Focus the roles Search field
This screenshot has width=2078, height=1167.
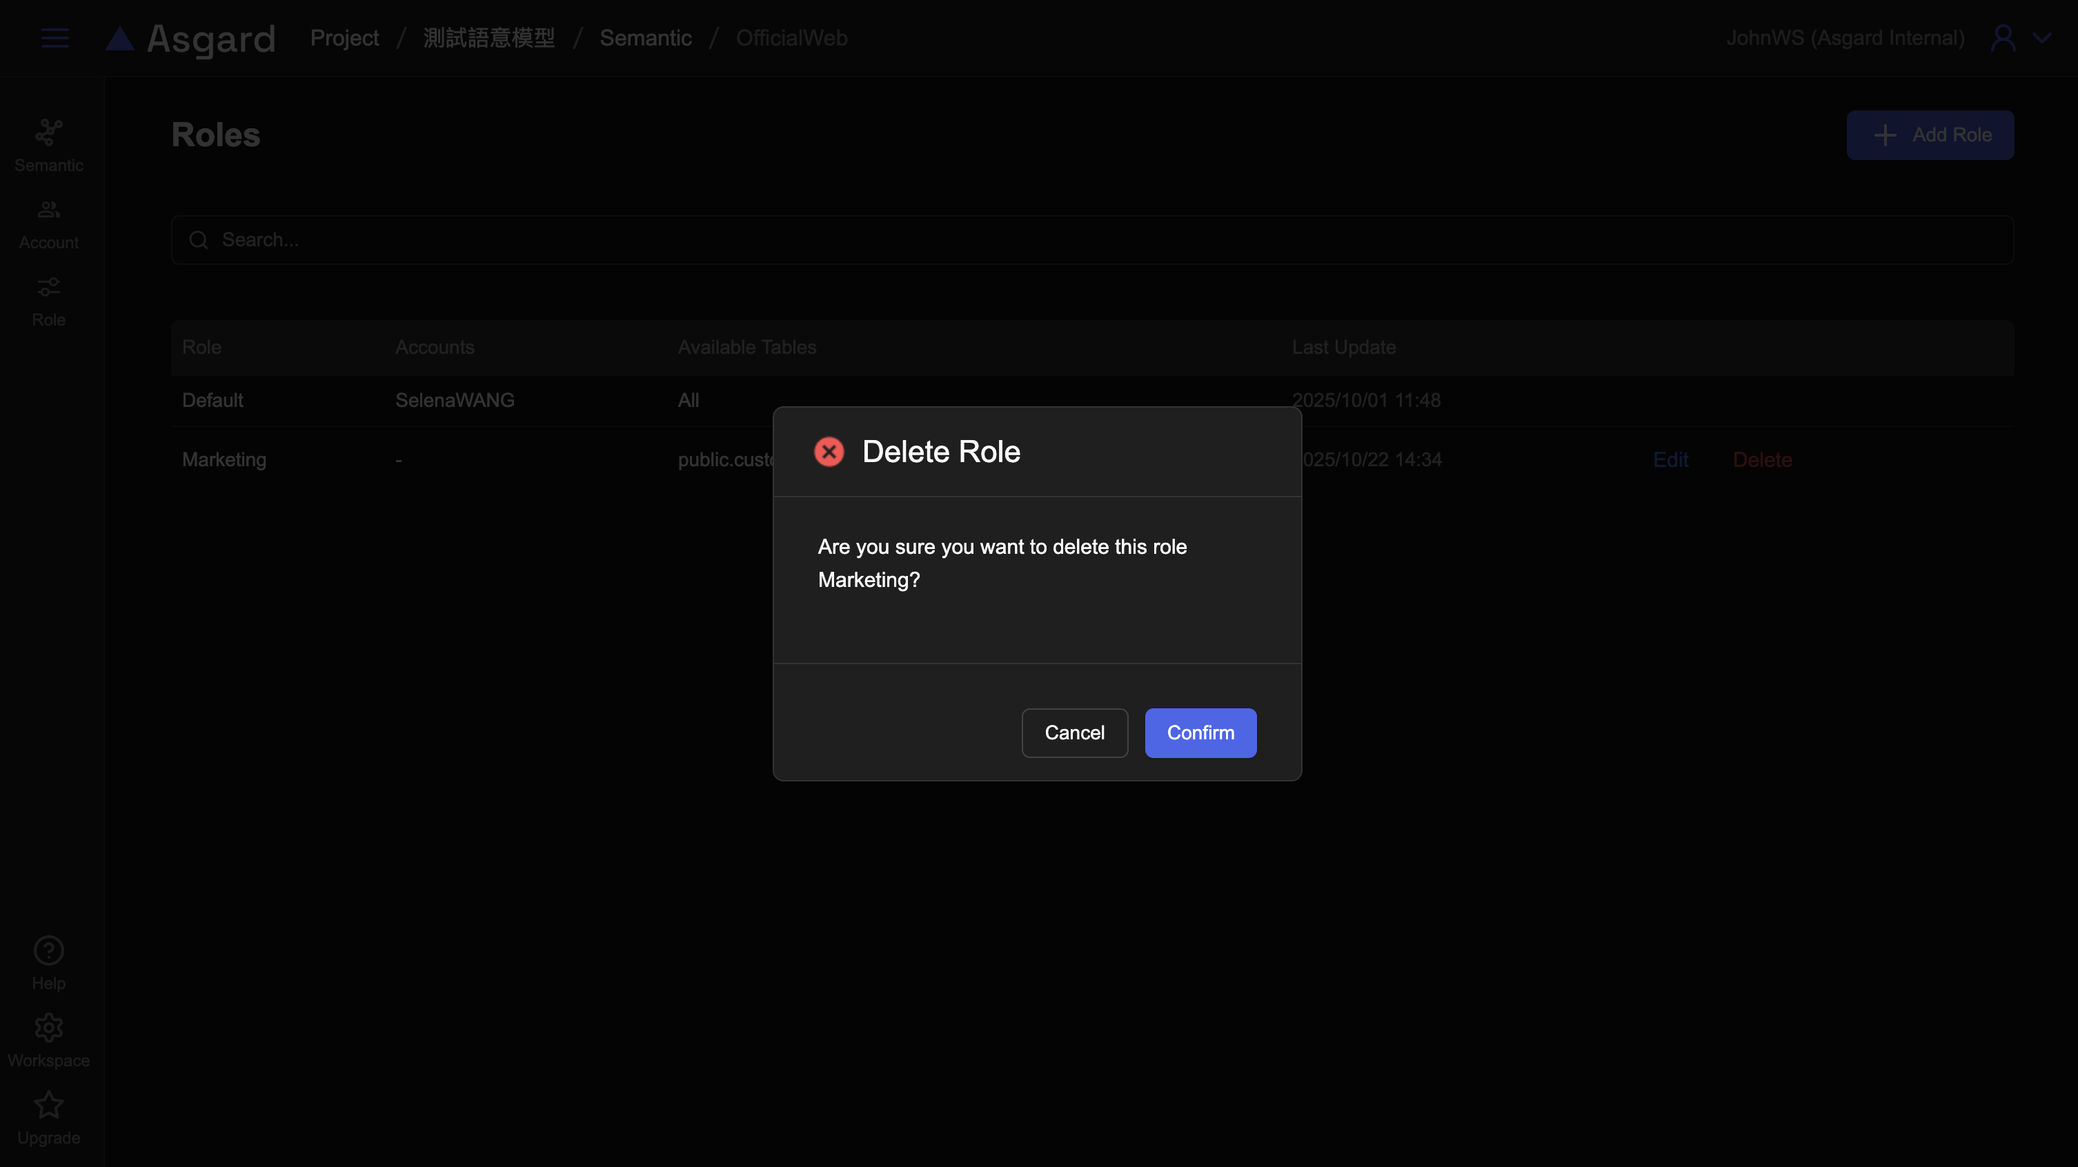(1091, 239)
